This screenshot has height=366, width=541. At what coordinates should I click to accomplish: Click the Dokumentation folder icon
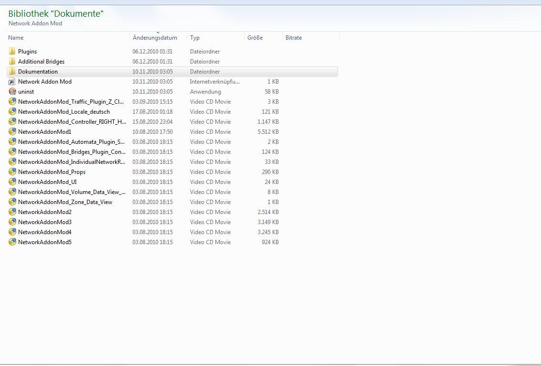coord(12,72)
